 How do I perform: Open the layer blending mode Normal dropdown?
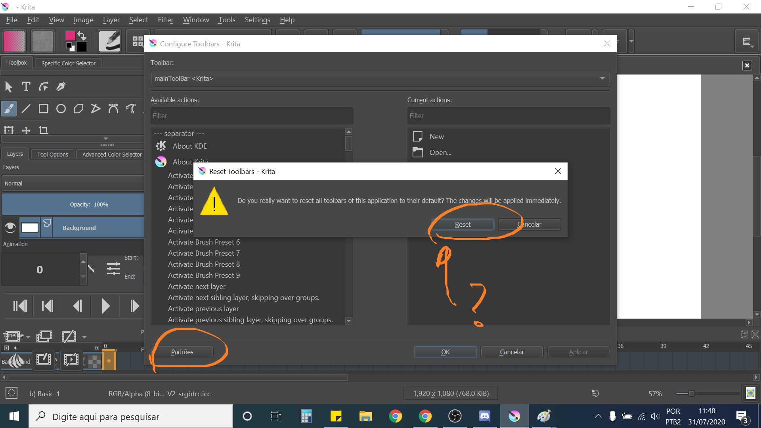(73, 183)
